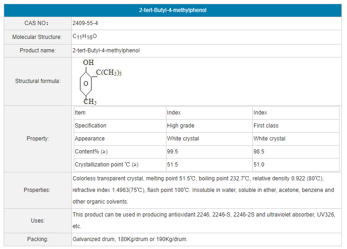347x249 pixels.
Task: Click the 99.5 content value
Action: [x=173, y=152]
